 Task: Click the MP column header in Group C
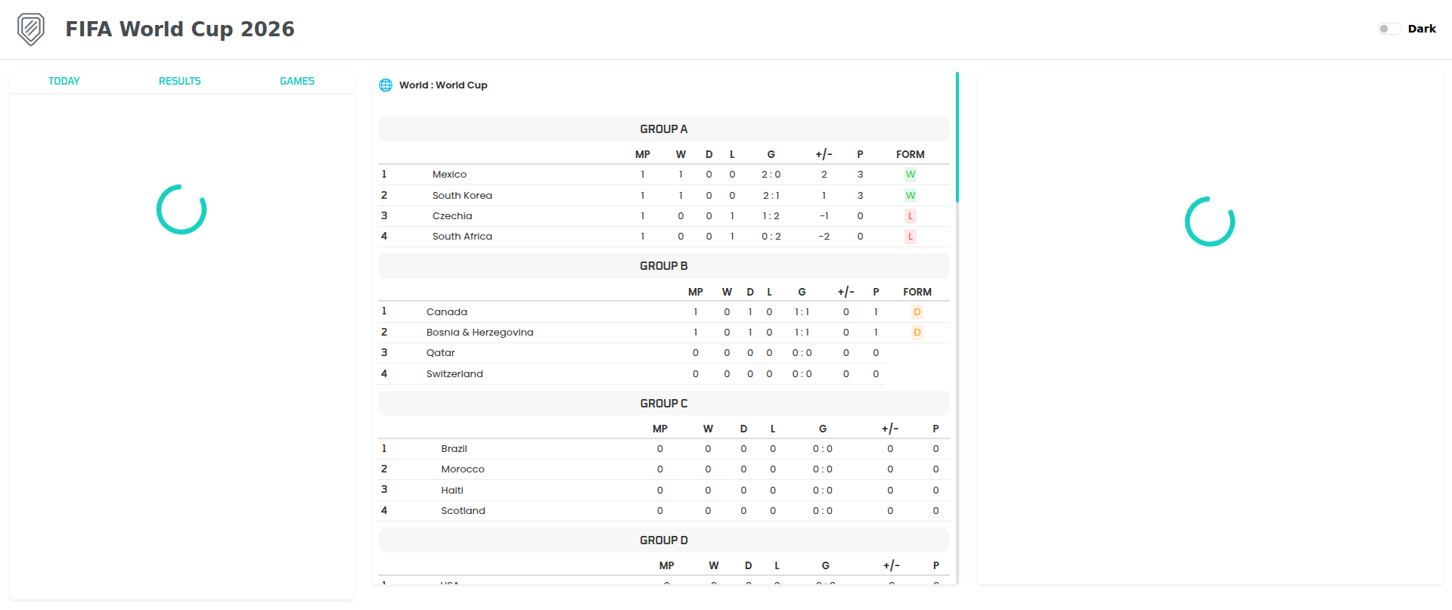pos(660,429)
